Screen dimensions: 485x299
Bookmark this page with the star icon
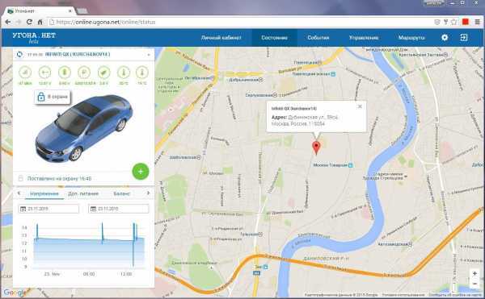453,22
